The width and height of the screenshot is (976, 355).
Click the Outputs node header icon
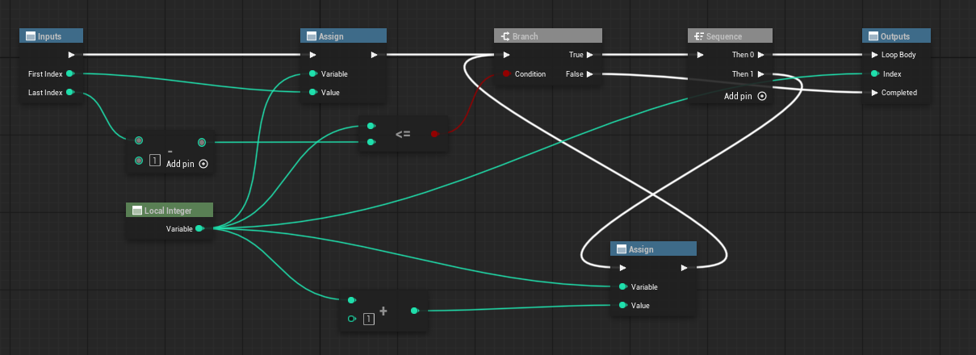click(x=873, y=36)
